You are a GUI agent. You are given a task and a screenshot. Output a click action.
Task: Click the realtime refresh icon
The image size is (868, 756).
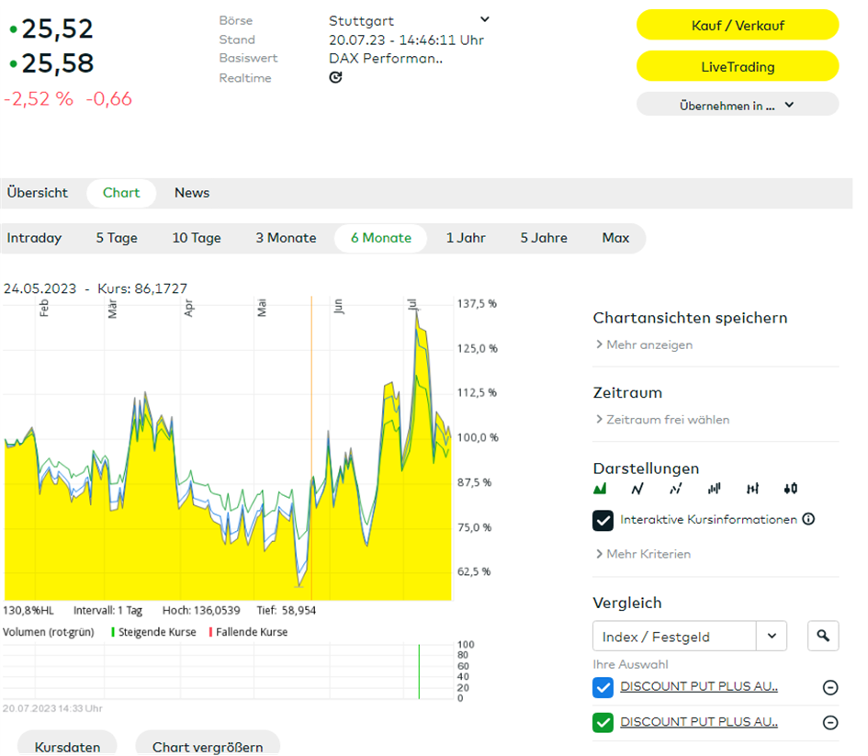point(335,78)
